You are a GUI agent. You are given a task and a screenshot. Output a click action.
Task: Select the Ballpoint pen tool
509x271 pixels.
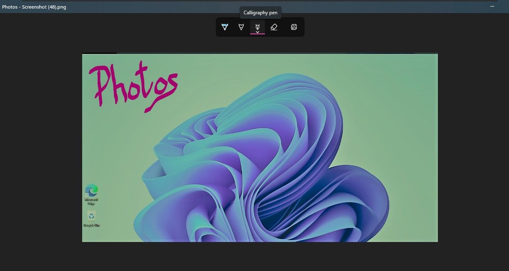[x=224, y=27]
